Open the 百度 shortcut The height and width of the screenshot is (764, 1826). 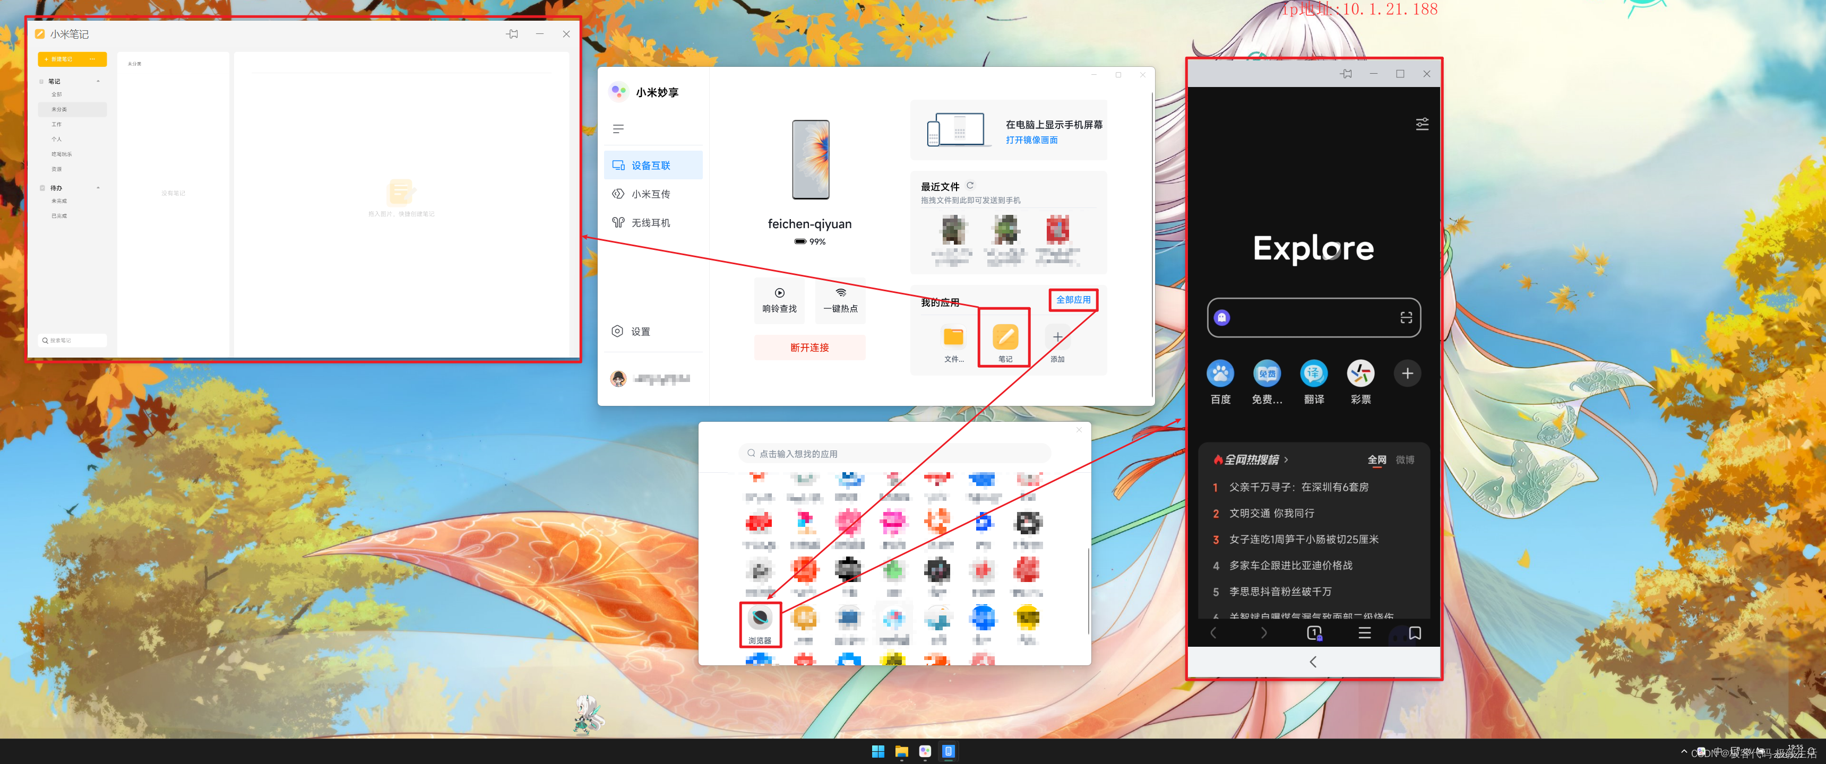tap(1220, 382)
